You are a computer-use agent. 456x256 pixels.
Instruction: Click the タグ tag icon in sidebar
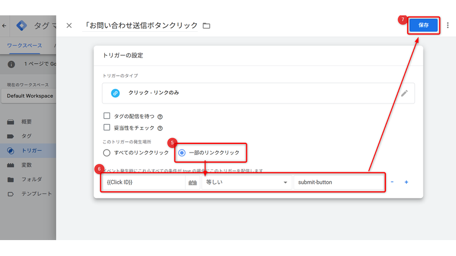[x=10, y=136]
